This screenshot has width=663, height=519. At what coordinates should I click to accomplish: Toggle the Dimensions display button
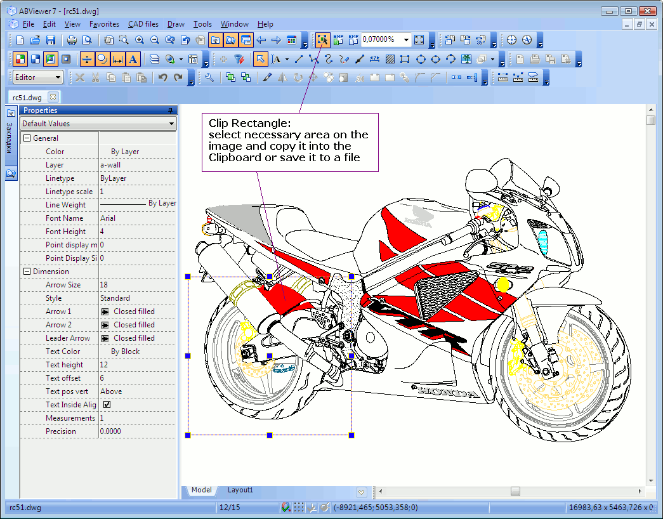pos(117,59)
